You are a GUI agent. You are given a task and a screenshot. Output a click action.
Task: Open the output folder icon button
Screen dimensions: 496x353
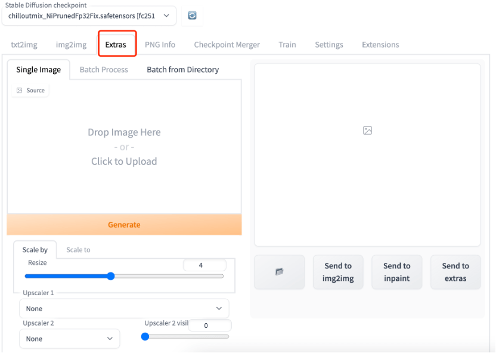coord(279,272)
